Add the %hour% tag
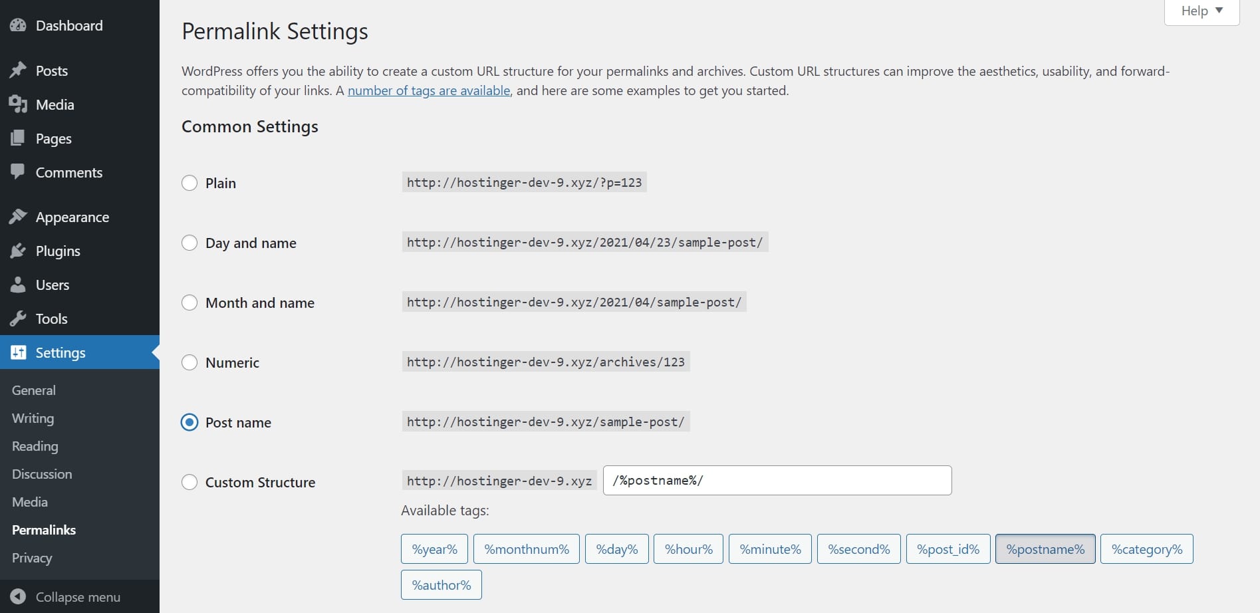1260x613 pixels. click(689, 549)
